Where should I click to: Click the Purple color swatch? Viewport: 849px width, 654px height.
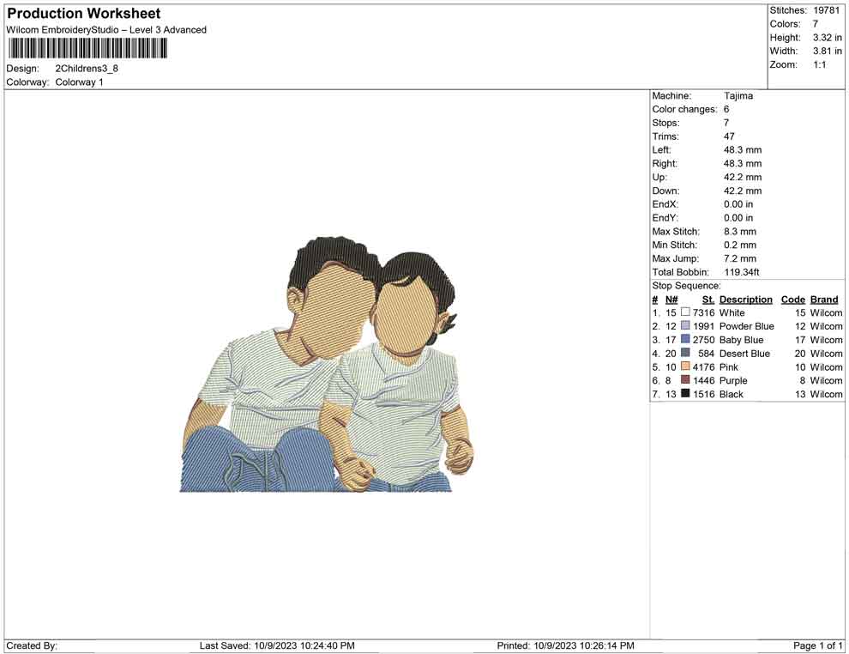[685, 380]
